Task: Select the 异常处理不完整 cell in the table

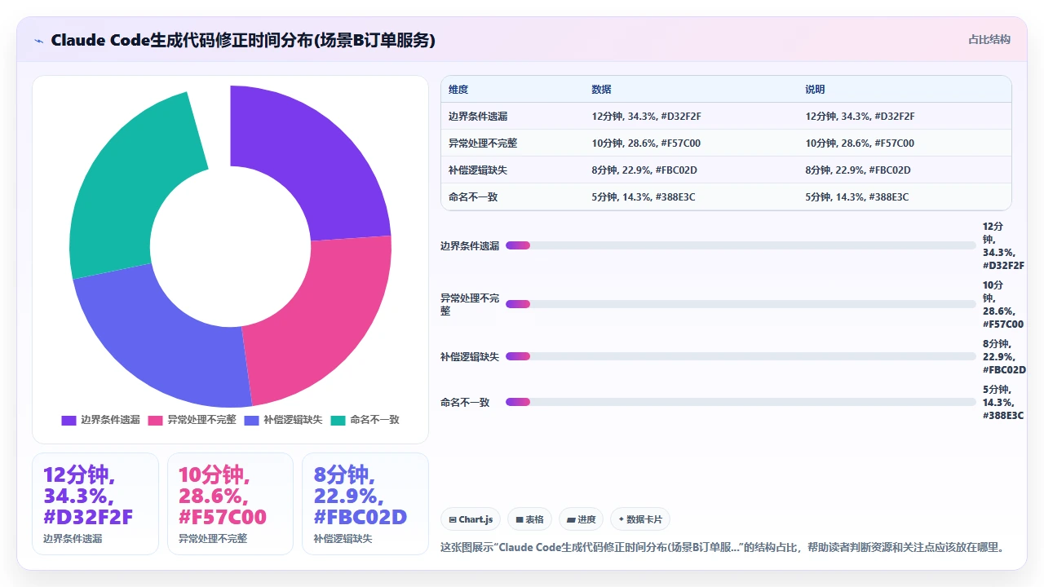Action: (512, 143)
